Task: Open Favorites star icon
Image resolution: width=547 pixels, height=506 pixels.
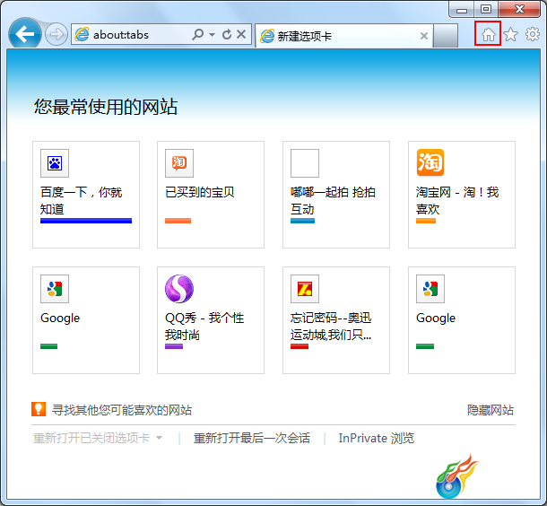Action: pyautogui.click(x=511, y=34)
